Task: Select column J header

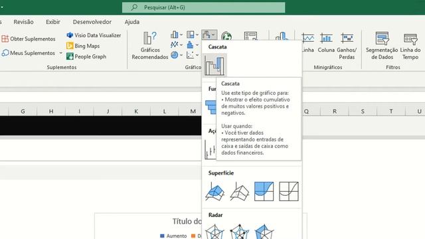Action: point(108,111)
